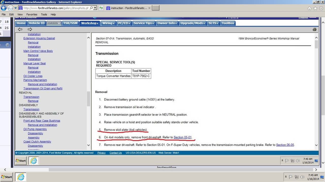
Task: Open the View menu
Action: 20,14
